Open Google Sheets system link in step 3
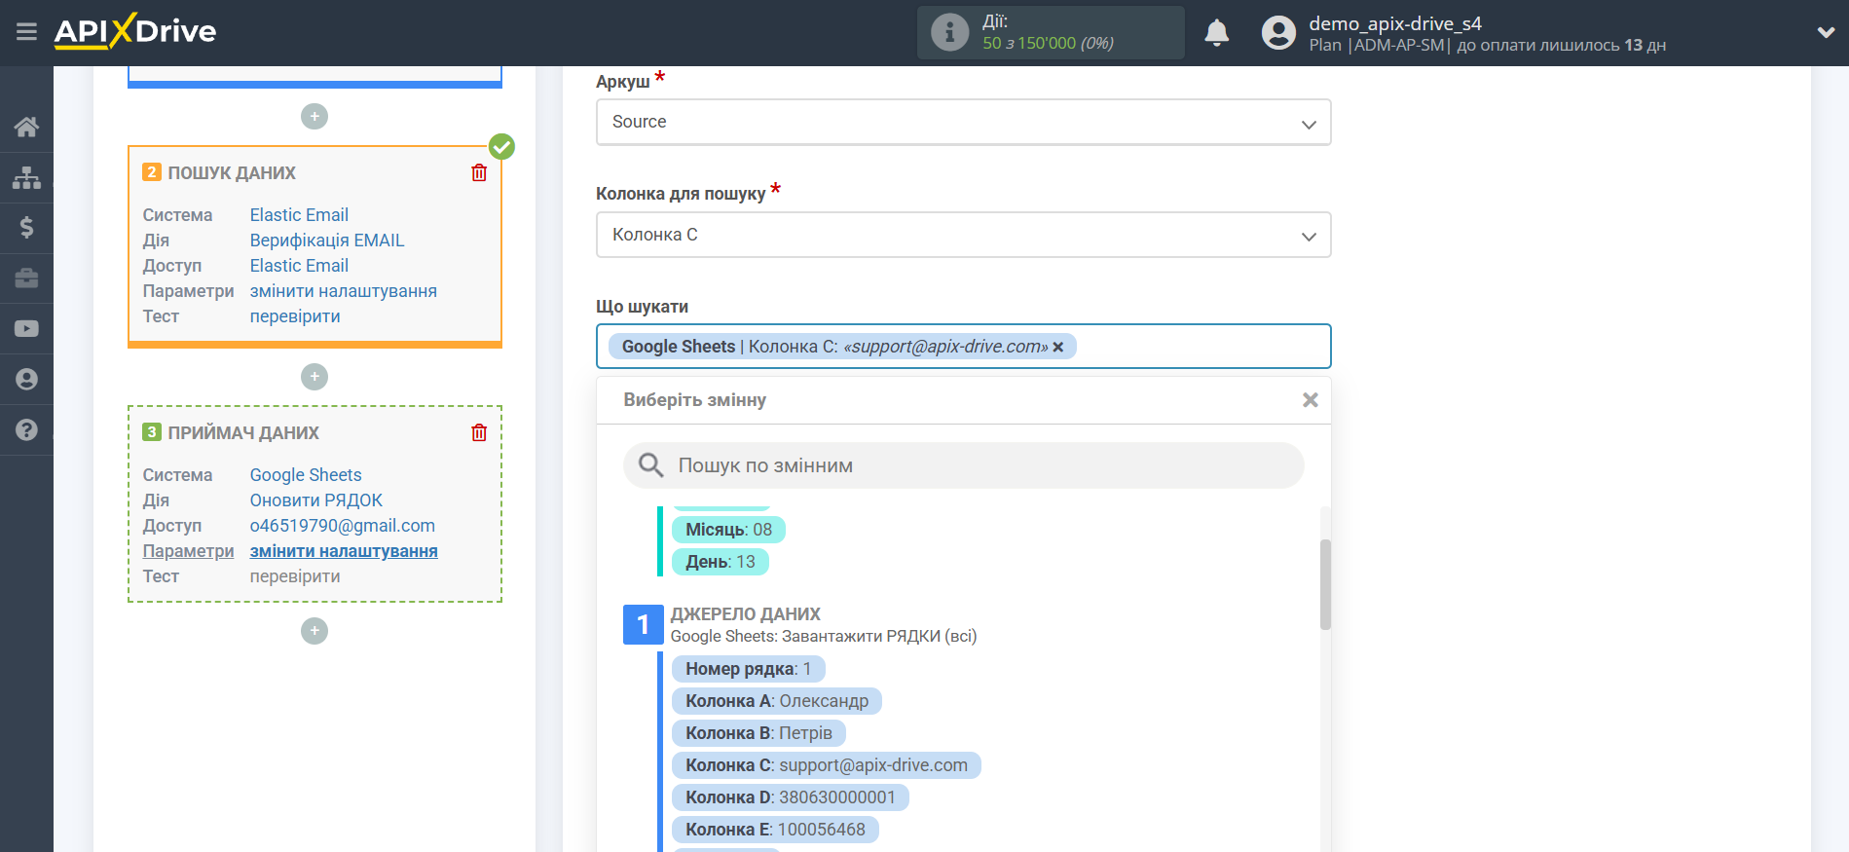The image size is (1849, 852). click(x=306, y=475)
